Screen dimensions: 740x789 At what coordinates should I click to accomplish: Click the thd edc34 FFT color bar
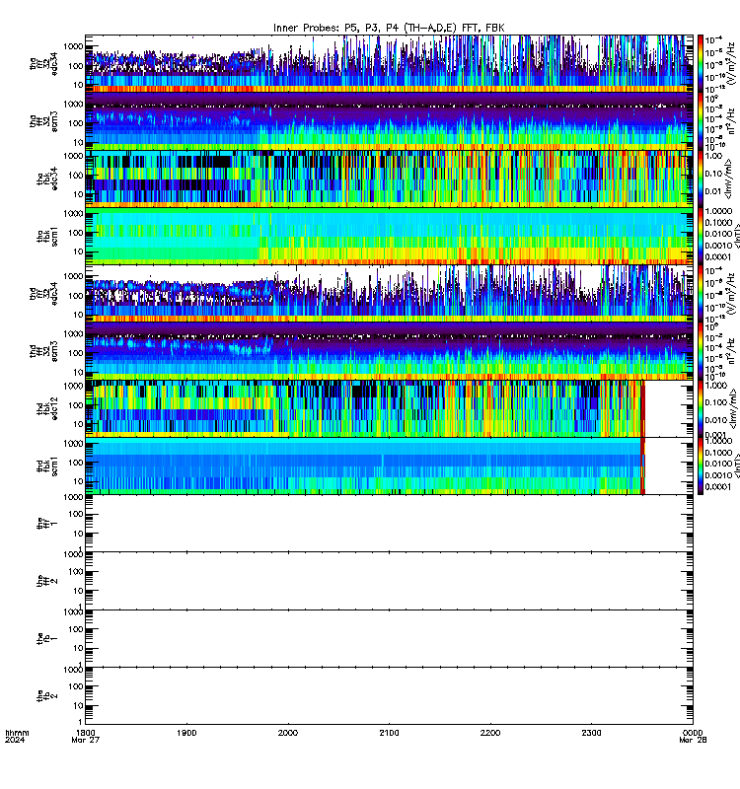point(701,293)
